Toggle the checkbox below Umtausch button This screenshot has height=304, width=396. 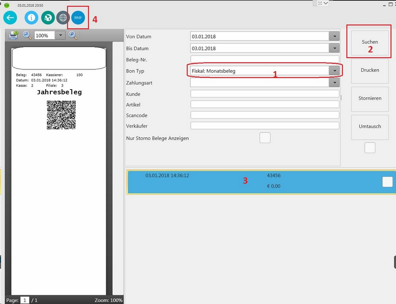[x=370, y=148]
